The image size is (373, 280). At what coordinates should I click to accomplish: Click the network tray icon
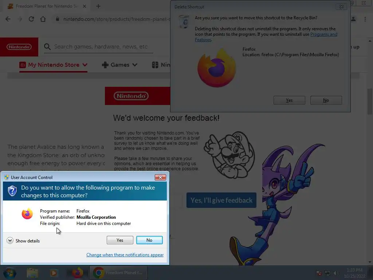(x=327, y=273)
